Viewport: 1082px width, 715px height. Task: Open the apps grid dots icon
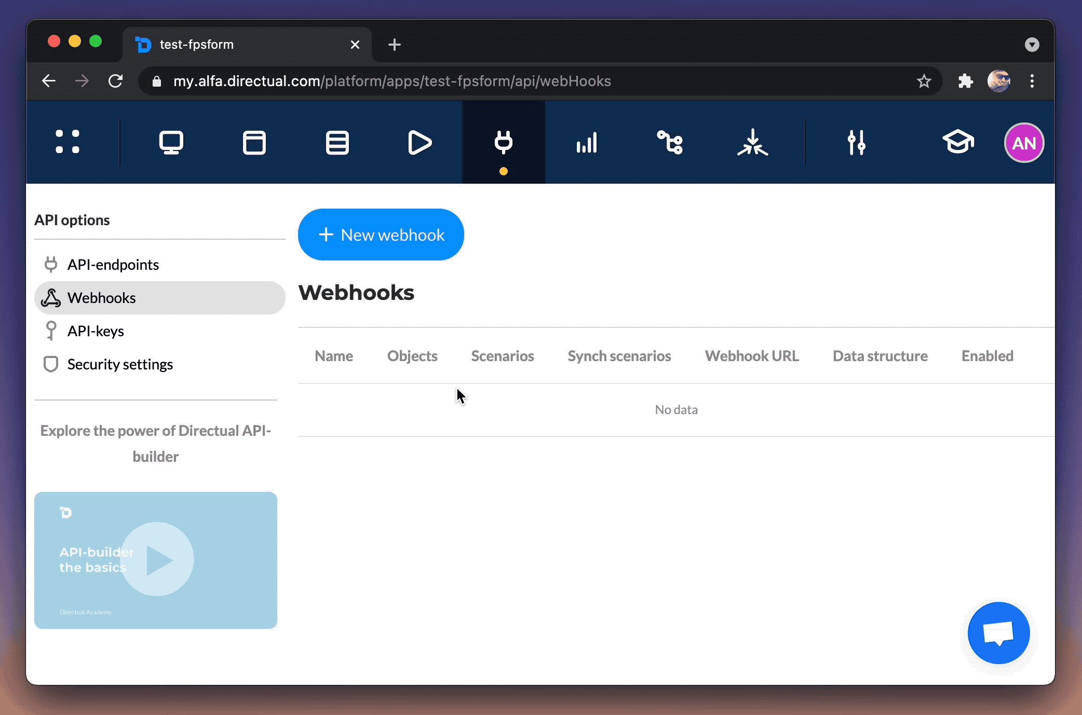click(67, 142)
